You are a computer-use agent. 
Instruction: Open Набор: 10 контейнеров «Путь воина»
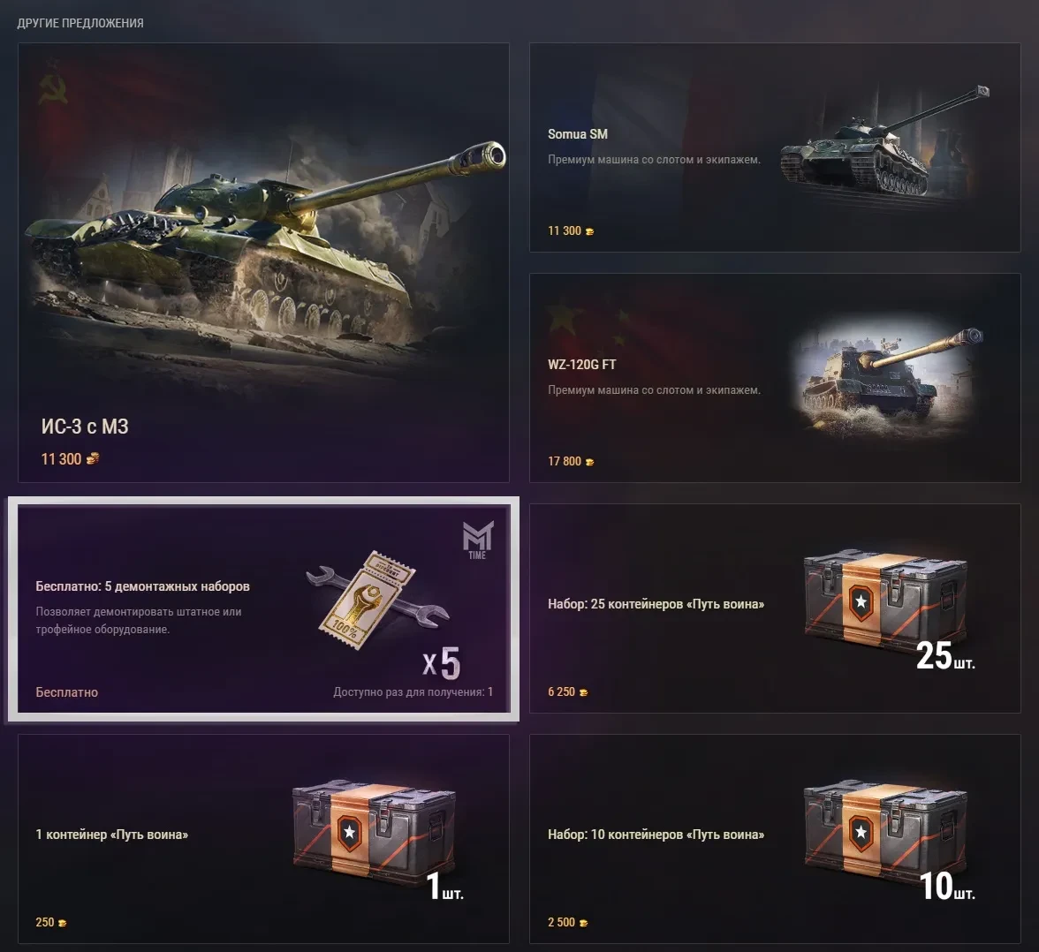pos(775,839)
